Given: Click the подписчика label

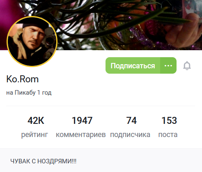Looking at the screenshot, I should tap(130, 135).
